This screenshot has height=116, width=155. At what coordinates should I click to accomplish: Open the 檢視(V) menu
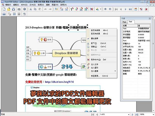tap(41, 5)
